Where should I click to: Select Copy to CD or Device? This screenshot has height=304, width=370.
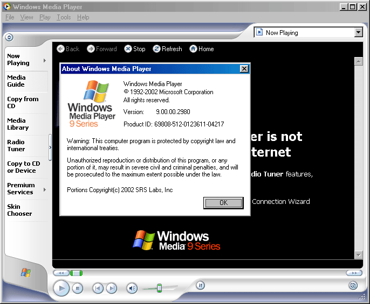(24, 167)
